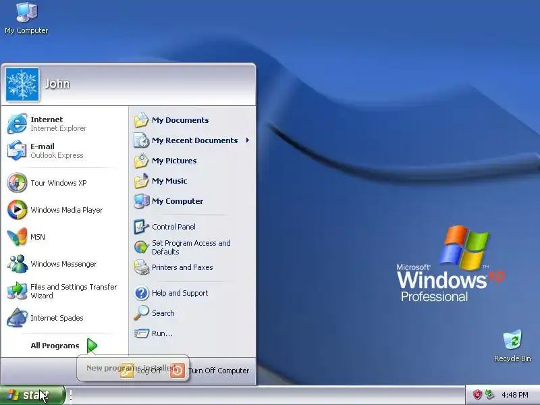
Task: Click the Turn Off Computer power icon
Action: pos(178,371)
